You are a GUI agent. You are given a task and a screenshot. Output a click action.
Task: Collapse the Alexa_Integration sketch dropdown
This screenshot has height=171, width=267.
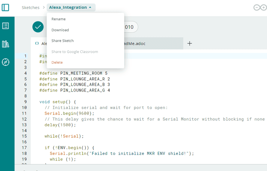click(71, 7)
